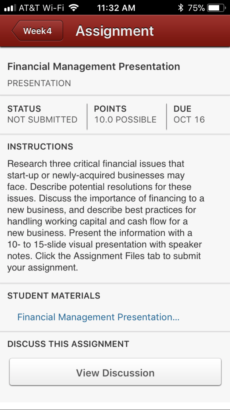The height and width of the screenshot is (410, 230).
Task: Tap the AT&T Wi-Fi carrier label
Action: (x=41, y=8)
